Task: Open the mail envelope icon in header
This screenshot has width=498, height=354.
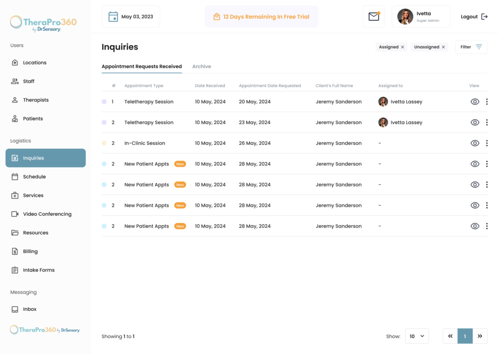Action: [374, 17]
